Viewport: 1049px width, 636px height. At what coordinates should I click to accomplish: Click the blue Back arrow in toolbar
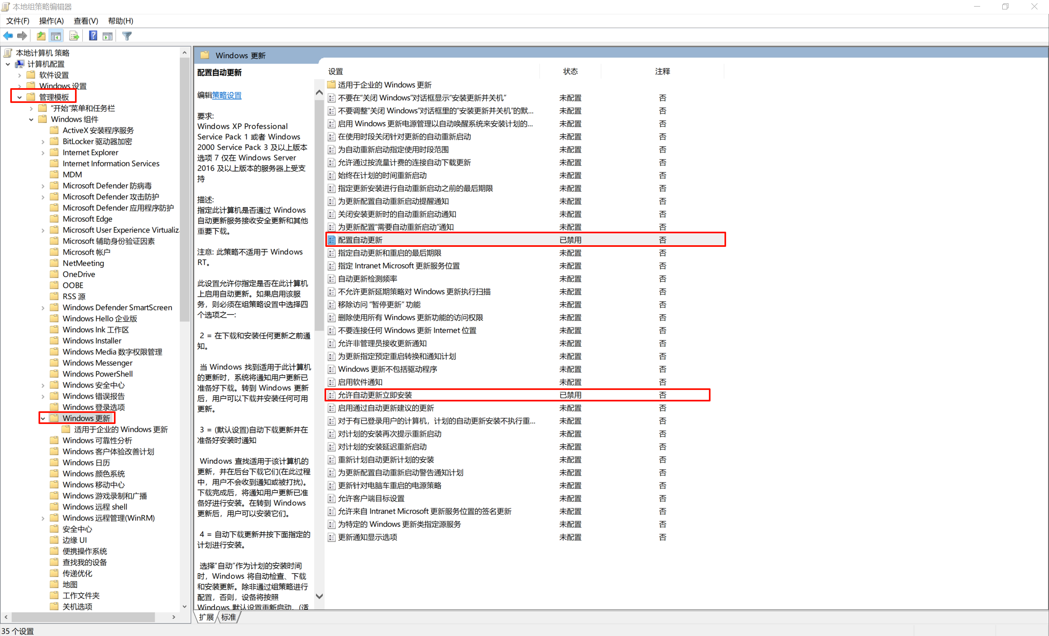8,36
